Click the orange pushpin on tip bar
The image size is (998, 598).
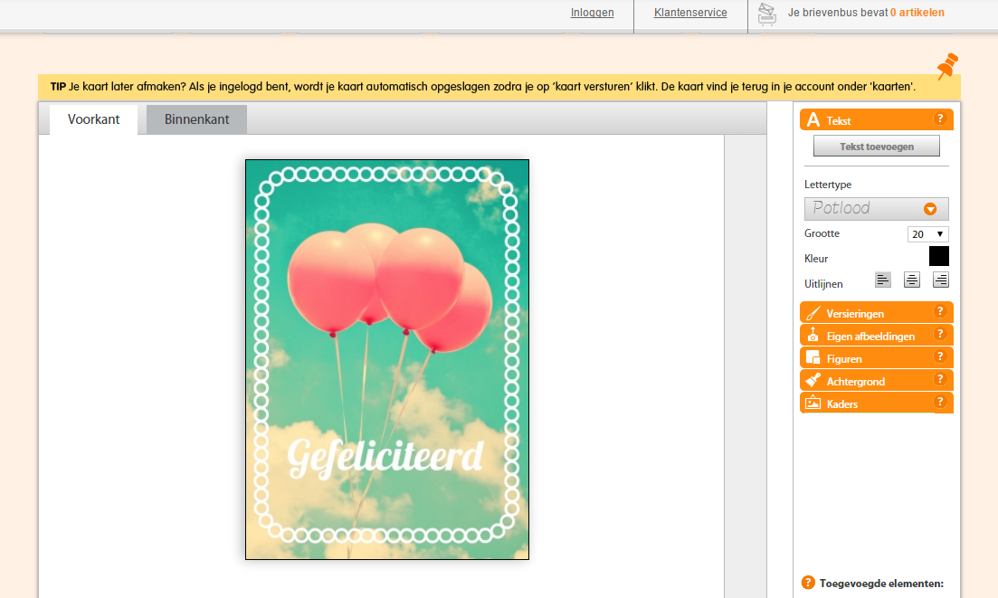point(947,66)
